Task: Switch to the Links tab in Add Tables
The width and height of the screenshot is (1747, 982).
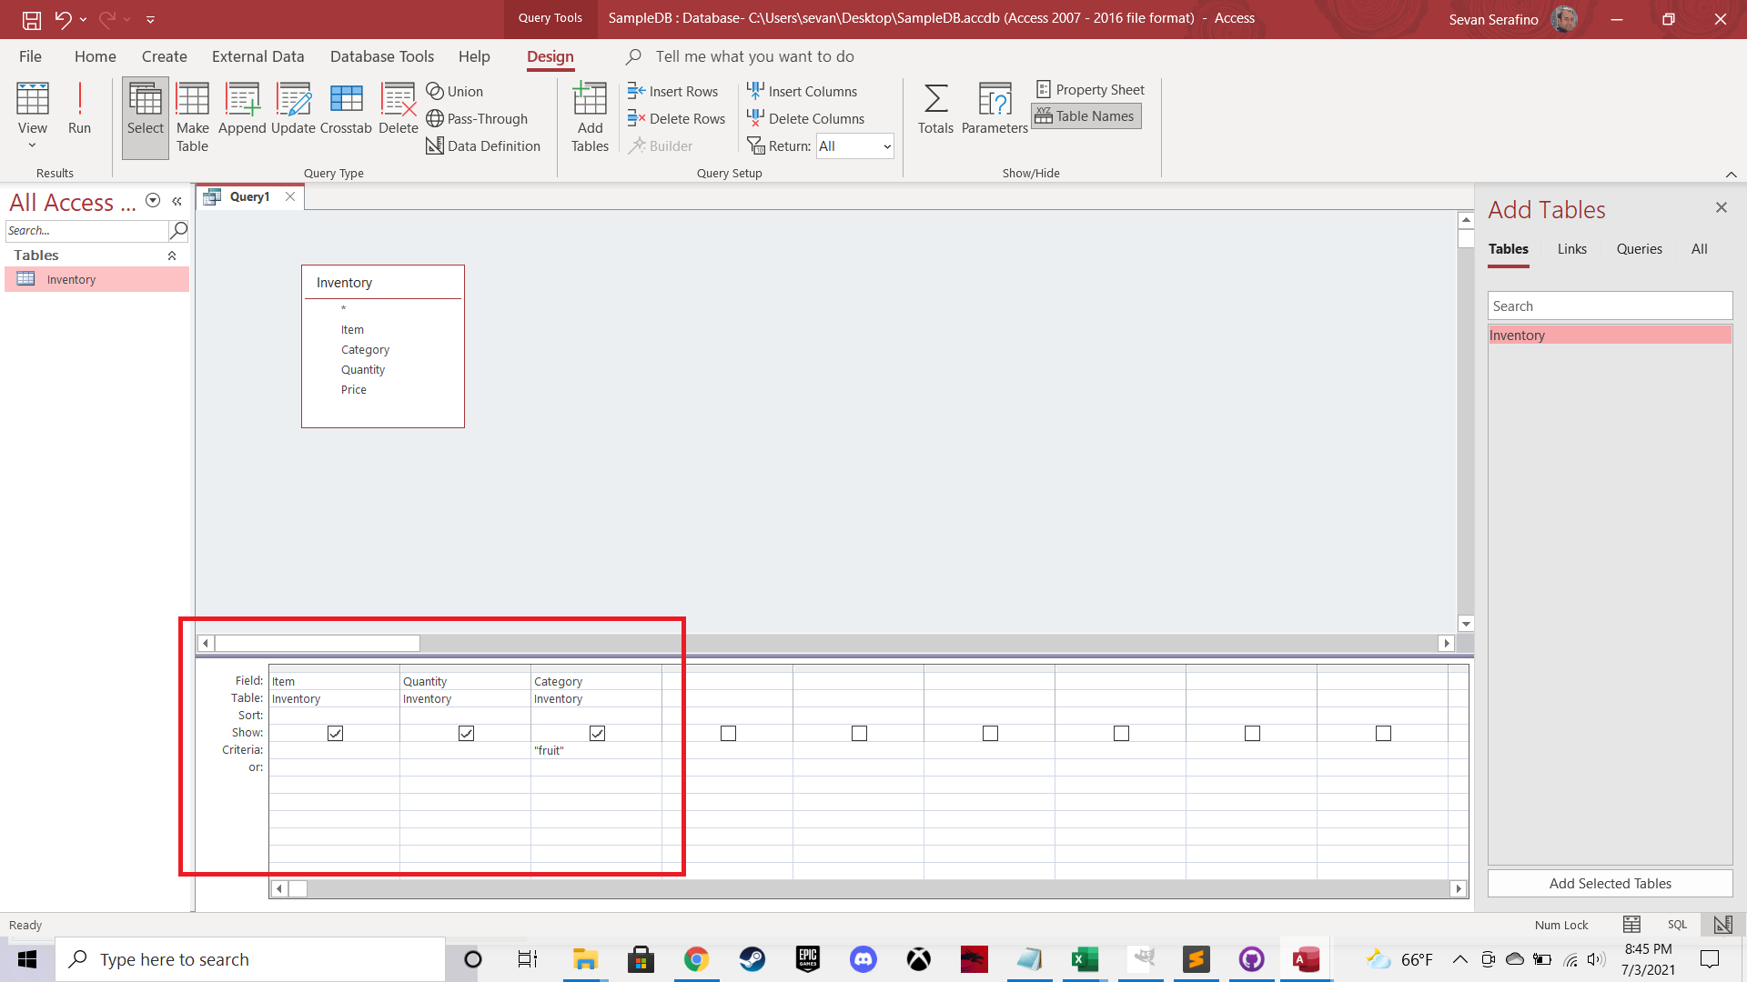Action: coord(1571,249)
